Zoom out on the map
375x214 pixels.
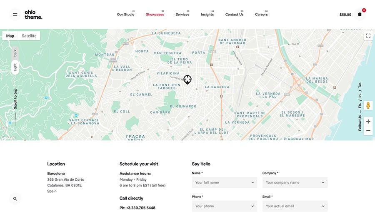pos(368,131)
